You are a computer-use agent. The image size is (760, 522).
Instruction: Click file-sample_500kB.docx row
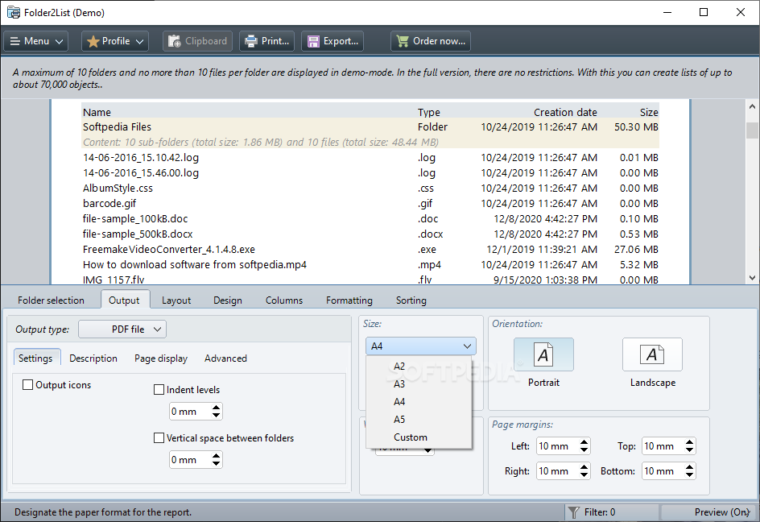[370, 234]
